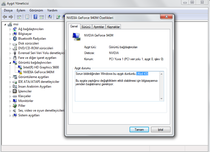Toggle the show/hide console tree icon
The height and width of the screenshot is (152, 210).
[19, 17]
